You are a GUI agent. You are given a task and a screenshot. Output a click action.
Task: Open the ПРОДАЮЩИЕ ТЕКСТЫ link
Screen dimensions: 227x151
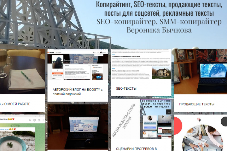point(197,104)
